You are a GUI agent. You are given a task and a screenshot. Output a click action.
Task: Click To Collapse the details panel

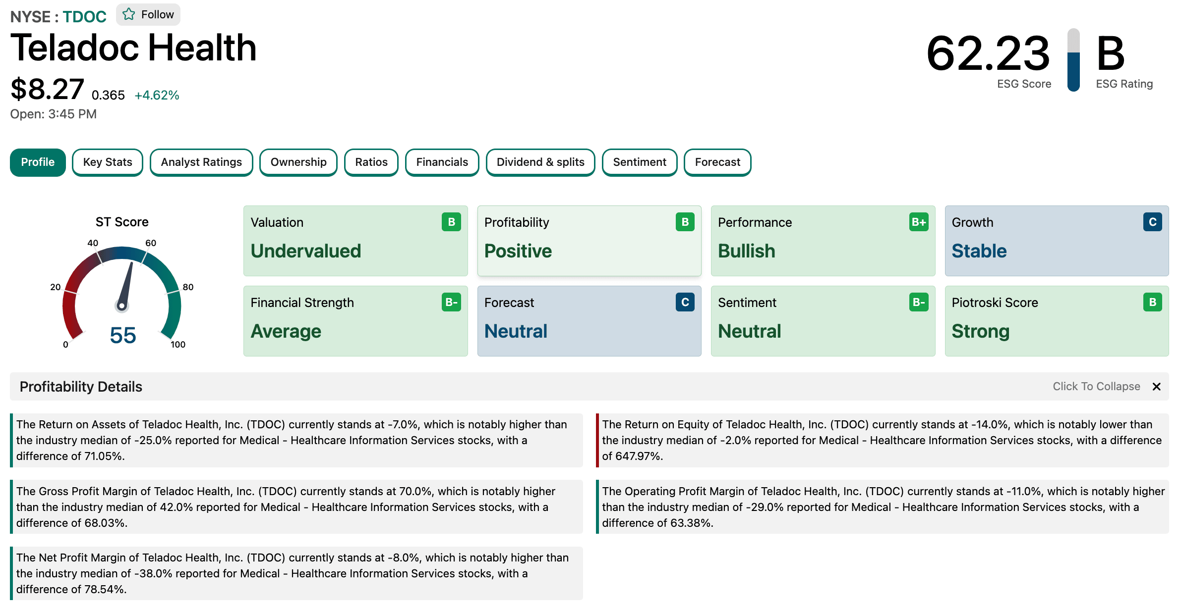point(1096,387)
